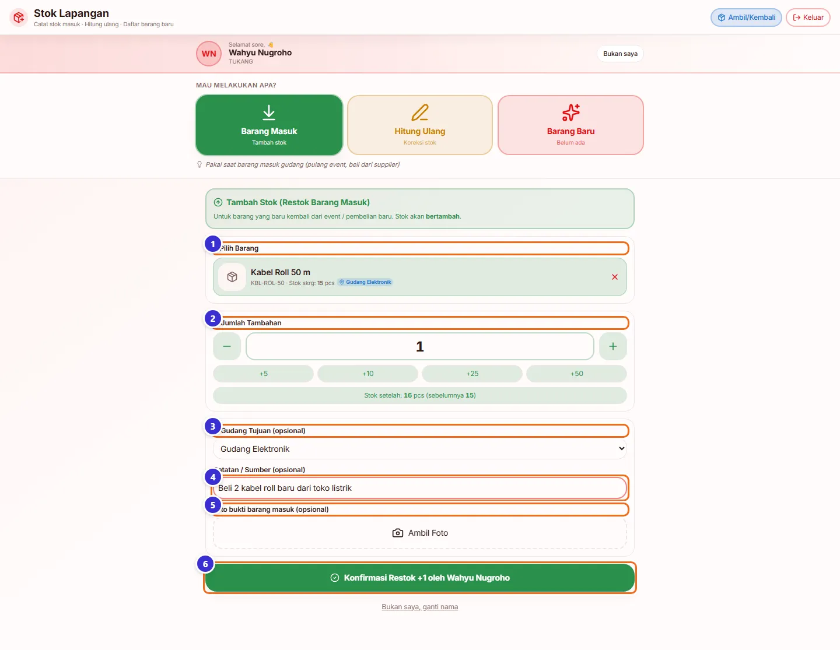
Task: Add 5 using the +5 quick button
Action: [264, 374]
